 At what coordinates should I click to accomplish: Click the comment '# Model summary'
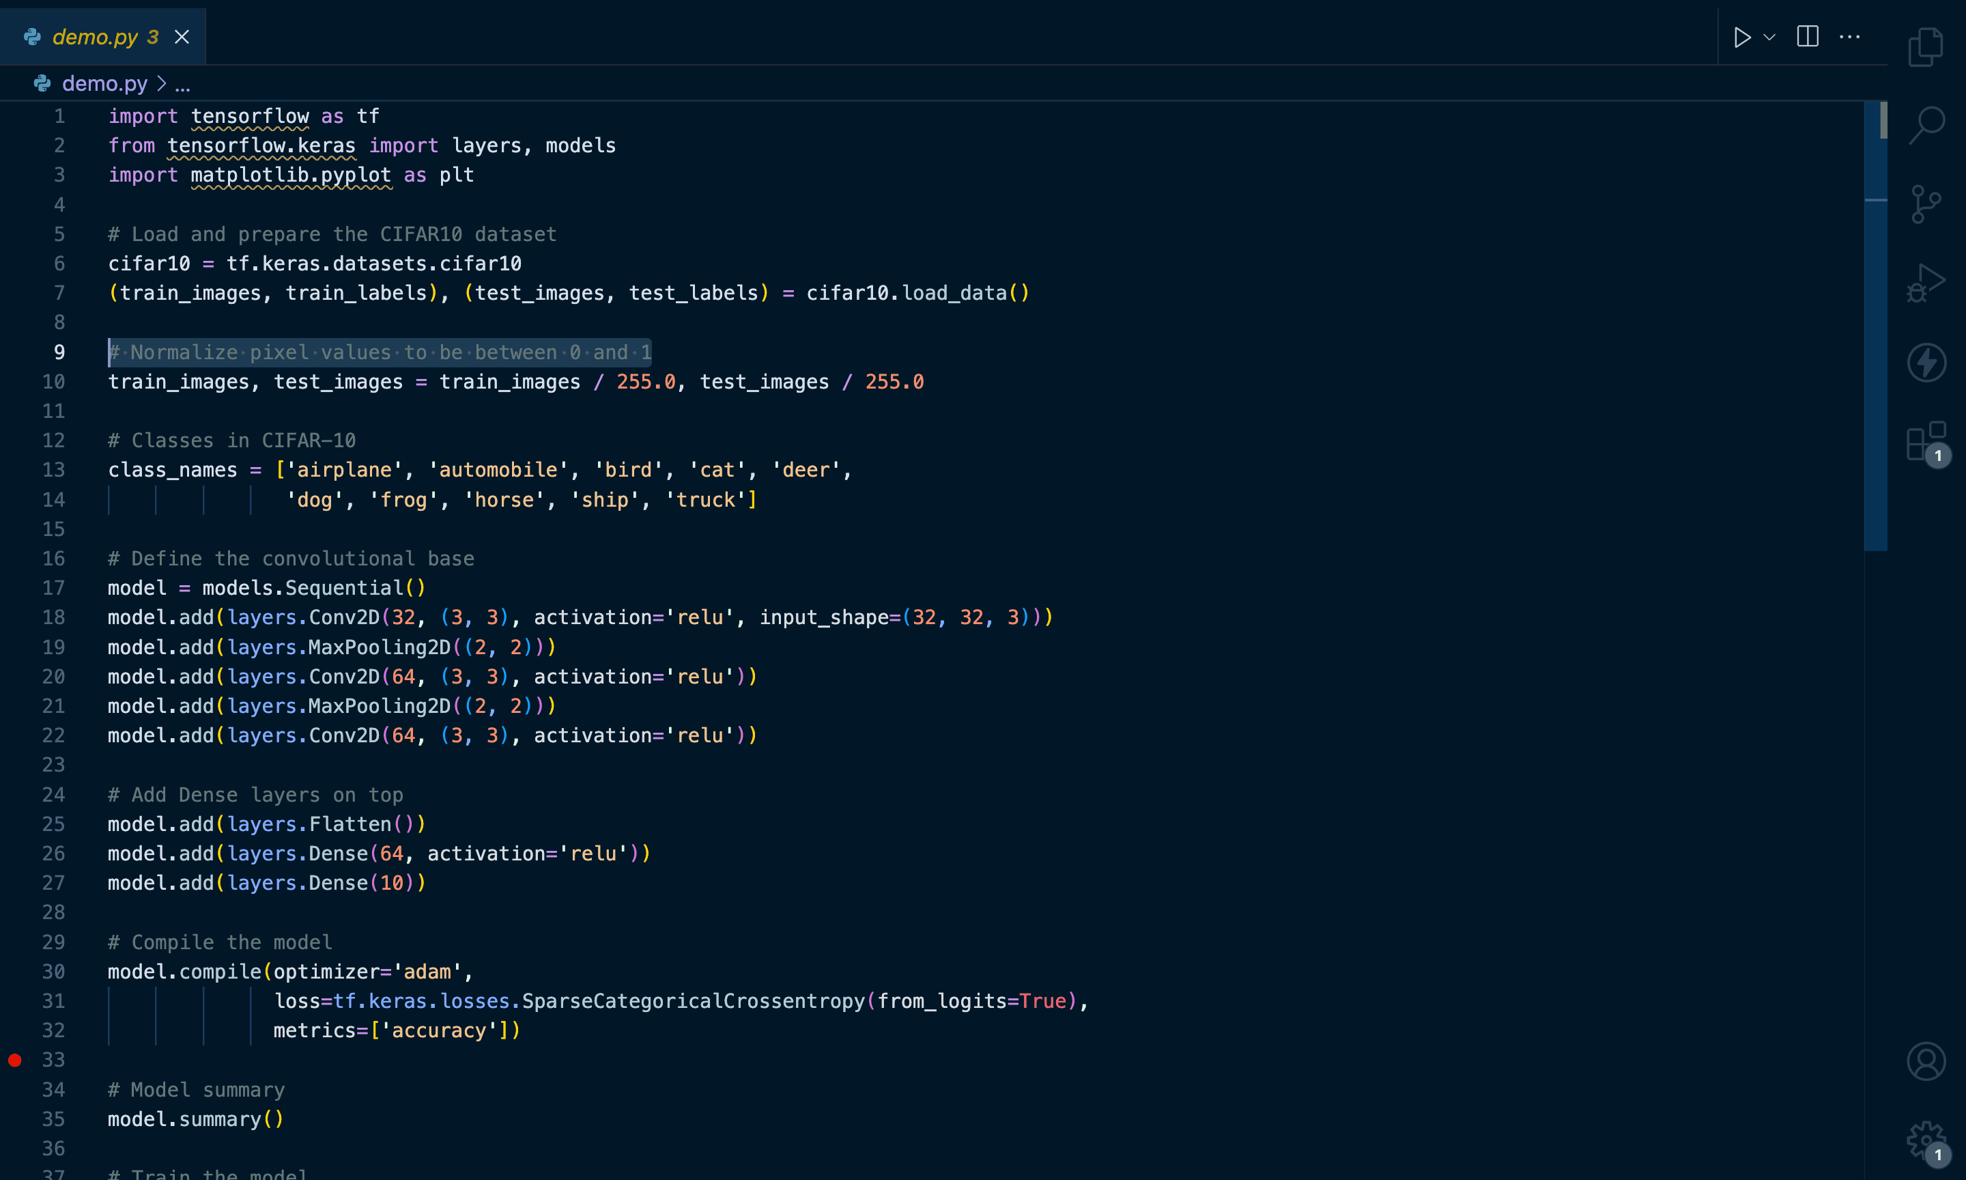pyautogui.click(x=197, y=1090)
